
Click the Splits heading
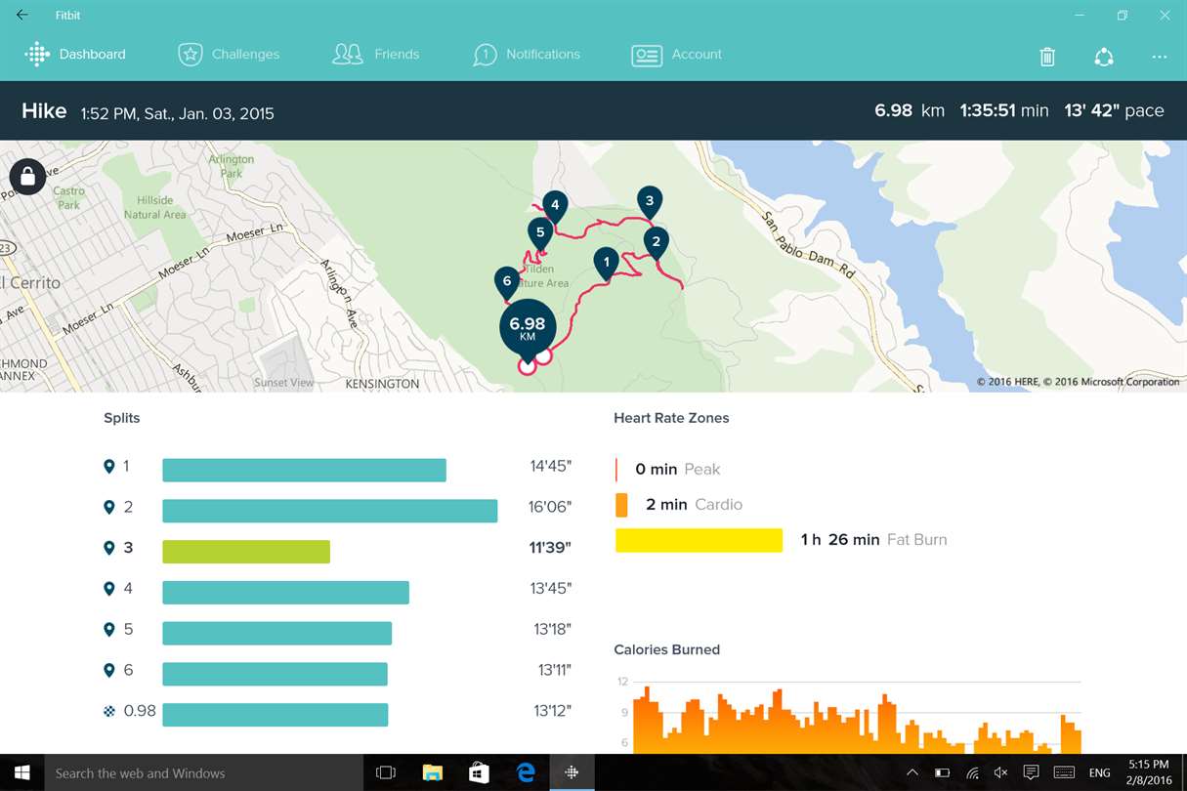122,418
